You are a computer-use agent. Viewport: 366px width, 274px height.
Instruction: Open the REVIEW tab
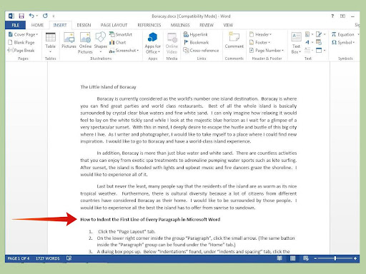[207, 25]
